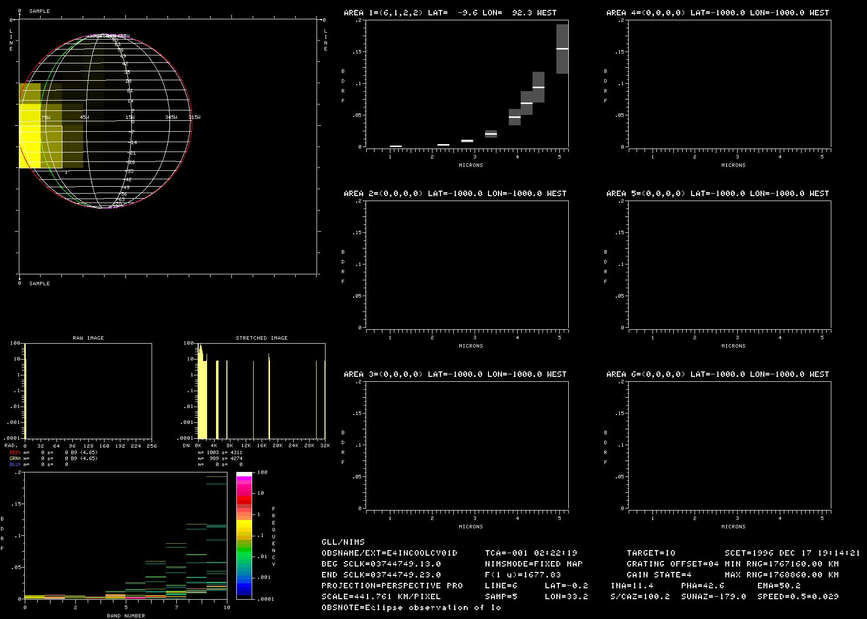Click the OBSNAME/EXT=E4INCOOLCV01D text
867x619 pixels.
389,553
